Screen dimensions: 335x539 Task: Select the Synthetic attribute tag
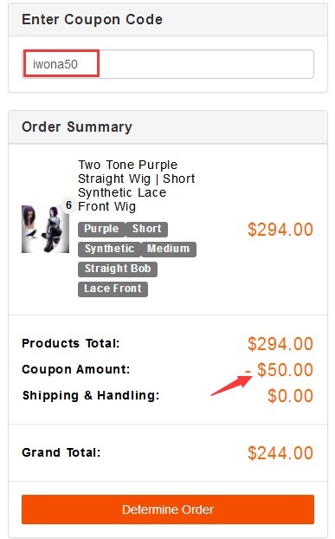pos(109,249)
